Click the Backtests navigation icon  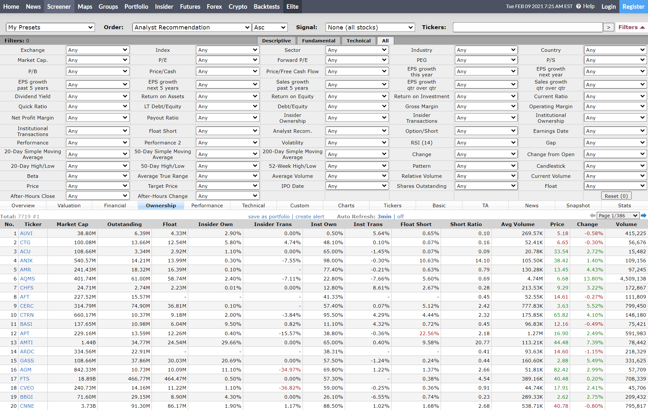coord(266,6)
